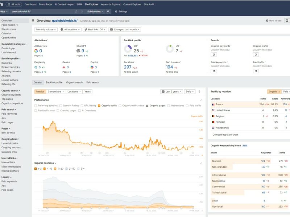Open Broken backlinks in the sidebar
The image size is (290, 217).
(x=11, y=67)
